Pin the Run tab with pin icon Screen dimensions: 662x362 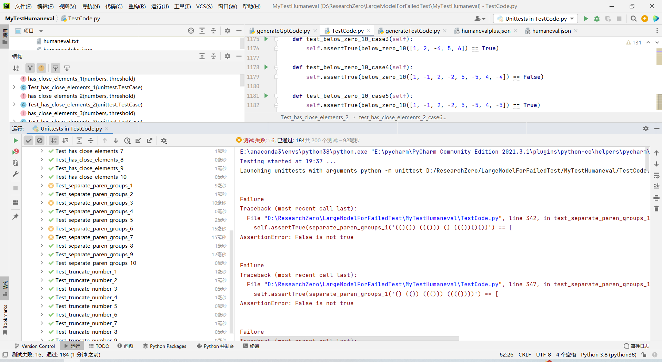click(16, 216)
